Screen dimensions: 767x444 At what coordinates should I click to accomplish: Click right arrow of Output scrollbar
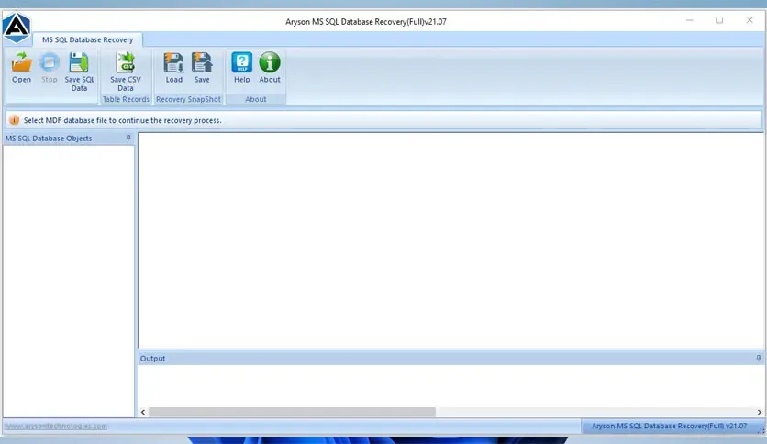coord(759,412)
